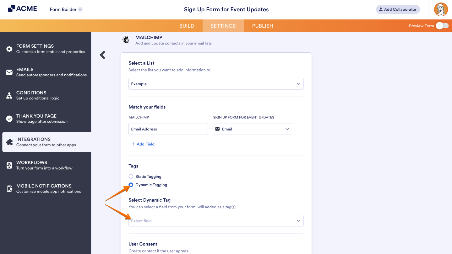Select the Integrations puzzle icon
The height and width of the screenshot is (254, 452).
pyautogui.click(x=9, y=142)
